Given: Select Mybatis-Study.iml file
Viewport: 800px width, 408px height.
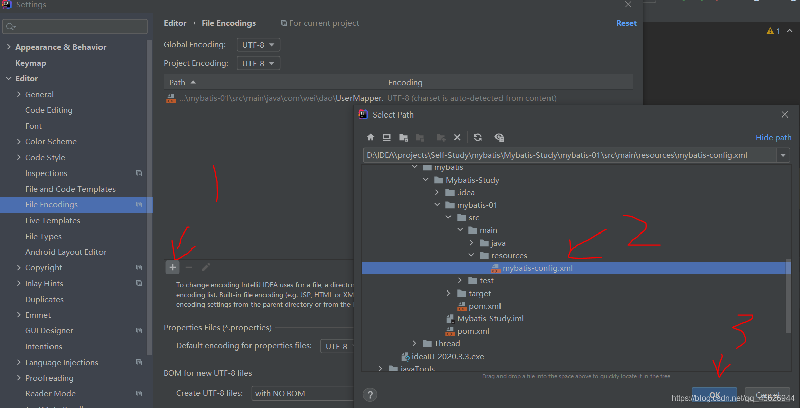Looking at the screenshot, I should 490,318.
